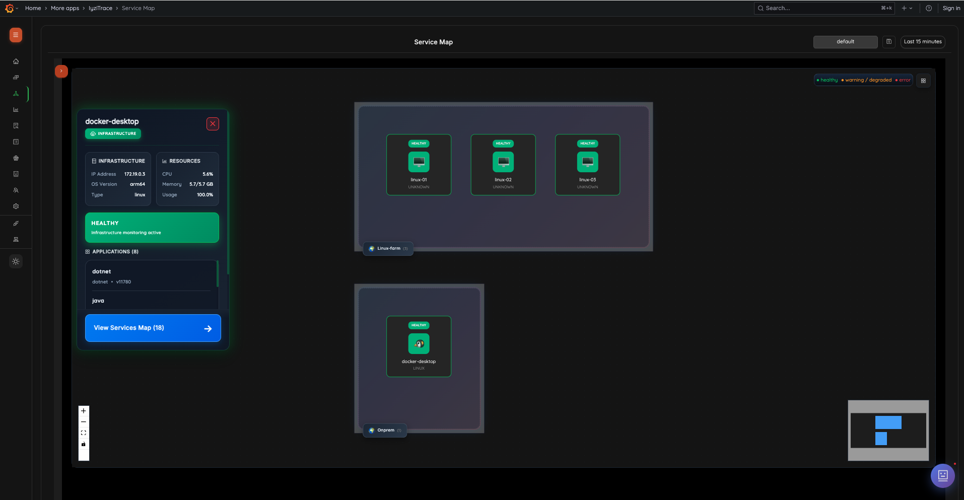Click the Sign in link

(951, 8)
